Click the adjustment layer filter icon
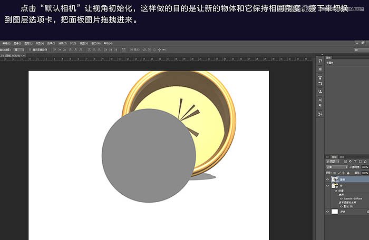The image size is (369, 240). 351,162
